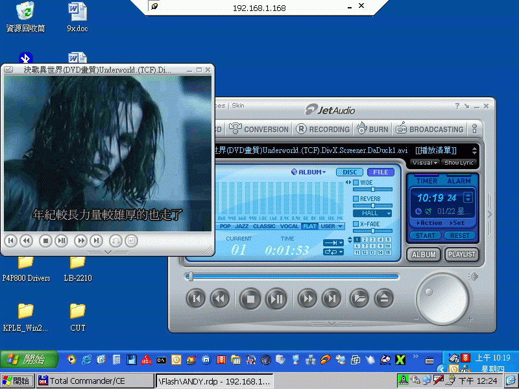The width and height of the screenshot is (519, 389).
Task: Select the JAZZ equalizer preset
Action: tap(241, 226)
